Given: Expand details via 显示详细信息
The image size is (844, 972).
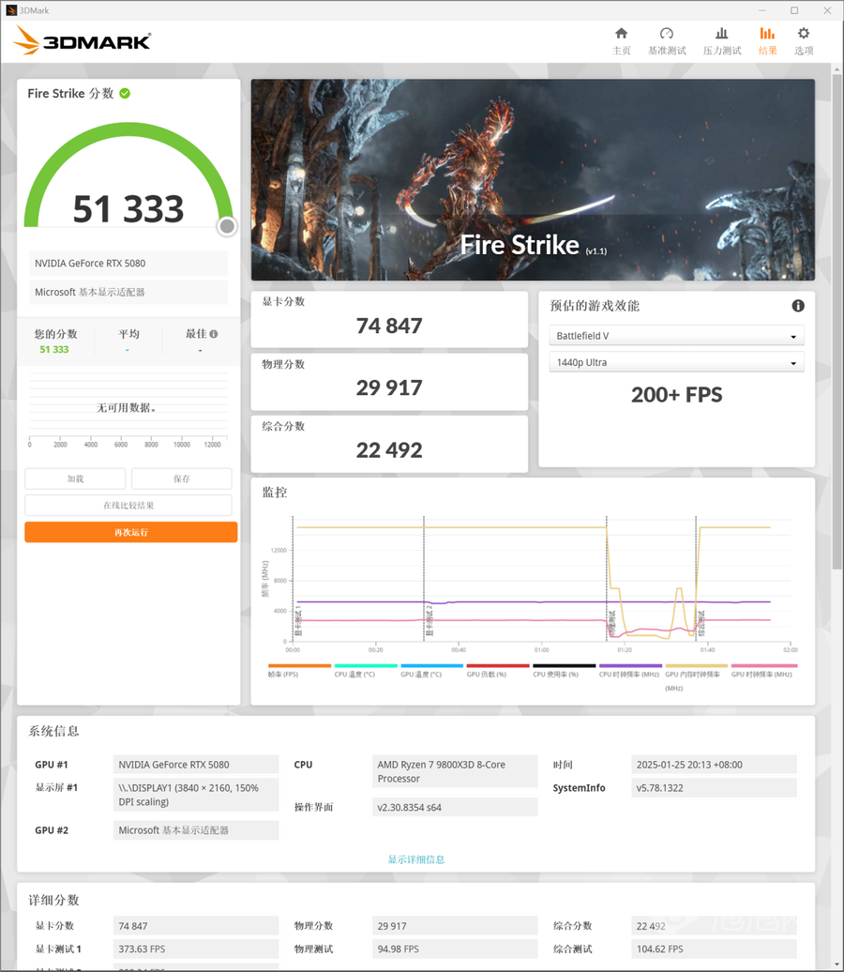Looking at the screenshot, I should (416, 859).
